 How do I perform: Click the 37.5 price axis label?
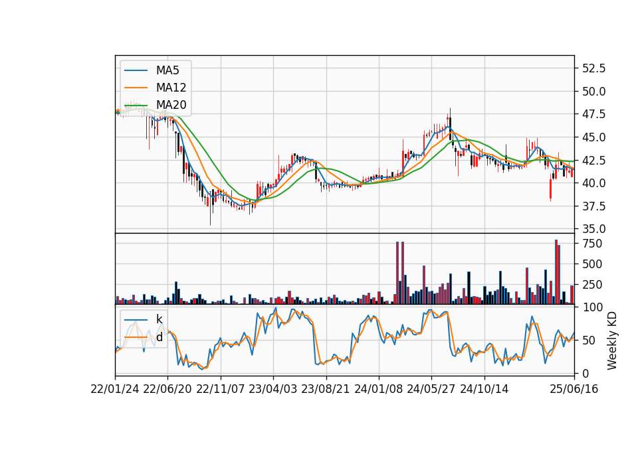point(593,206)
